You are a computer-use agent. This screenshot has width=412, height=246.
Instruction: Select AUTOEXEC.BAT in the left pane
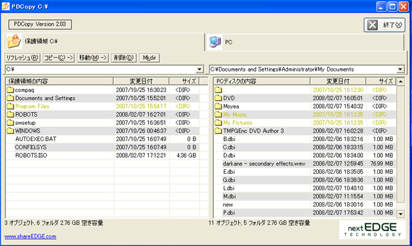pos(36,138)
